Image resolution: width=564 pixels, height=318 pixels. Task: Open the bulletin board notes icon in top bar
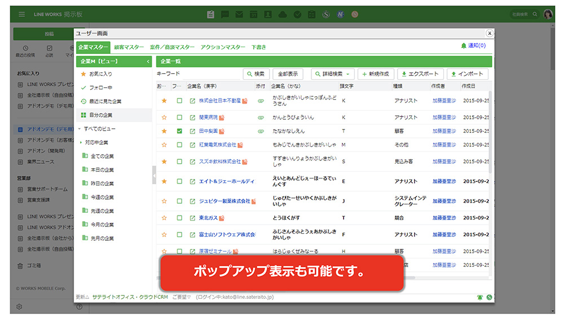tap(211, 15)
